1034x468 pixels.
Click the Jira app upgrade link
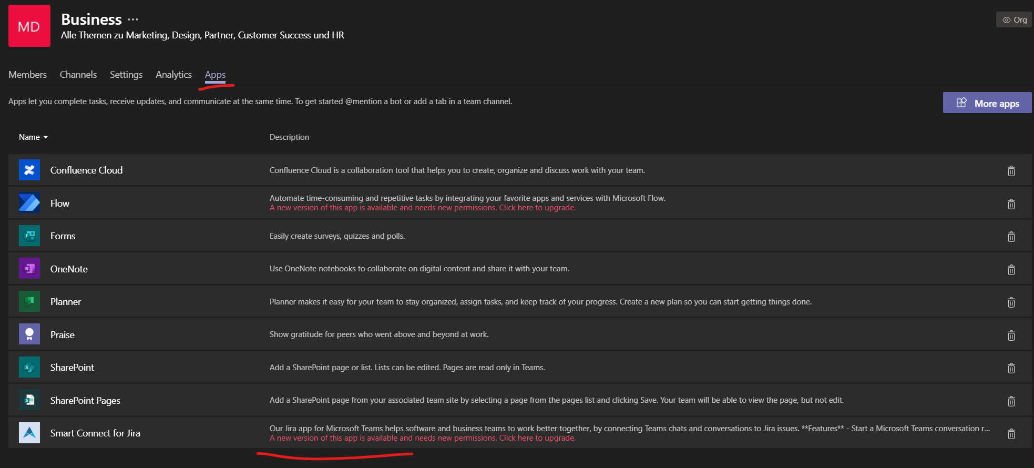tap(422, 438)
